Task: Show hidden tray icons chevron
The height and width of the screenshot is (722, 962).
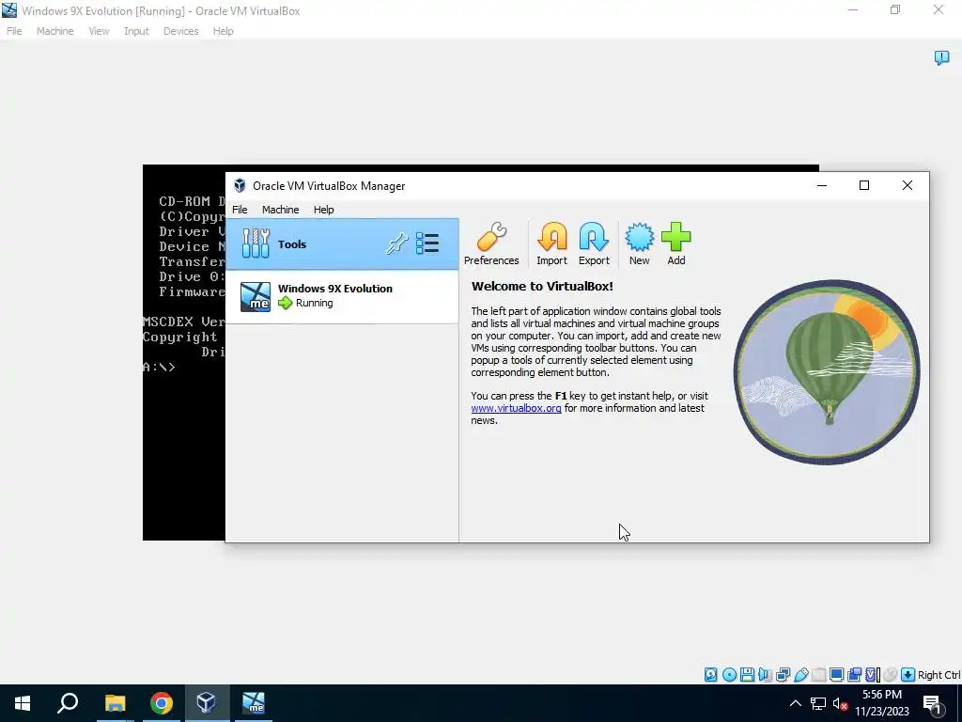Action: pos(795,703)
